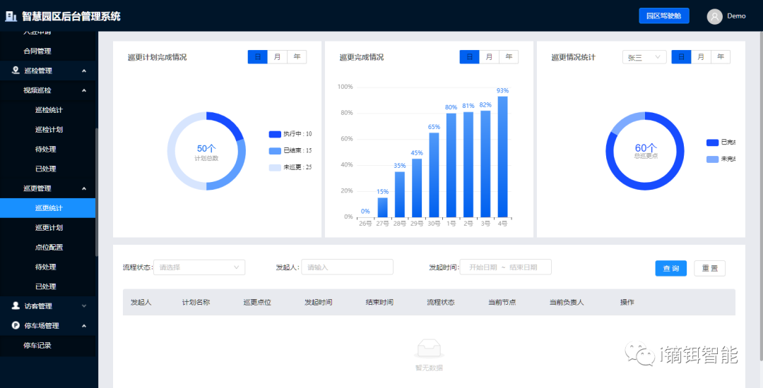Click the Demo user avatar icon
This screenshot has height=388, width=763.
715,16
